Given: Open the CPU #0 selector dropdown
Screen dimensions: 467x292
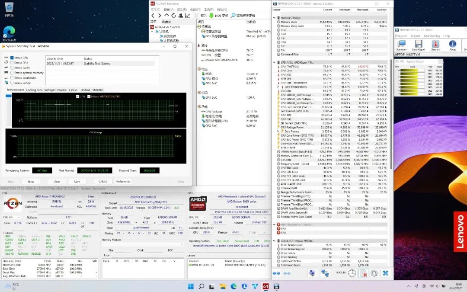Looking at the screenshot, I should coord(12,217).
